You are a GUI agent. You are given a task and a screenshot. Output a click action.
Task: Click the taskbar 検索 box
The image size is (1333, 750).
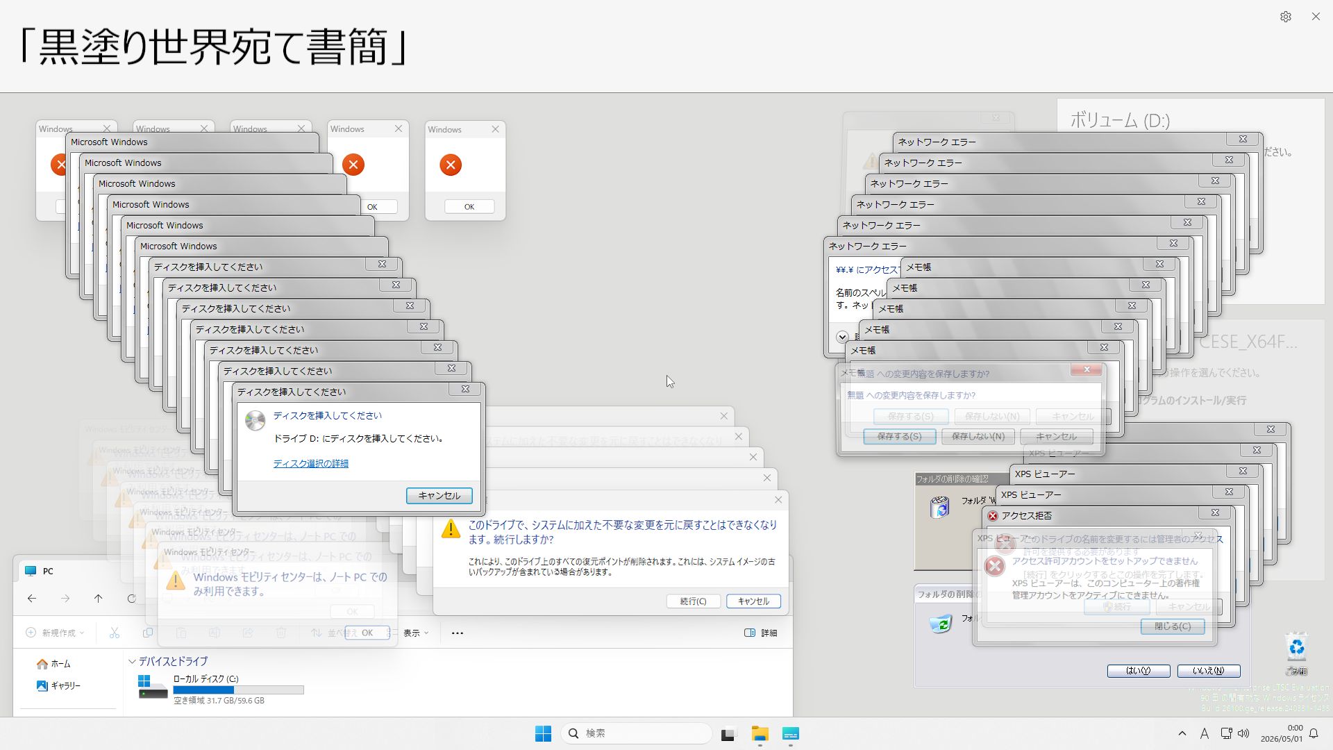[x=636, y=733]
